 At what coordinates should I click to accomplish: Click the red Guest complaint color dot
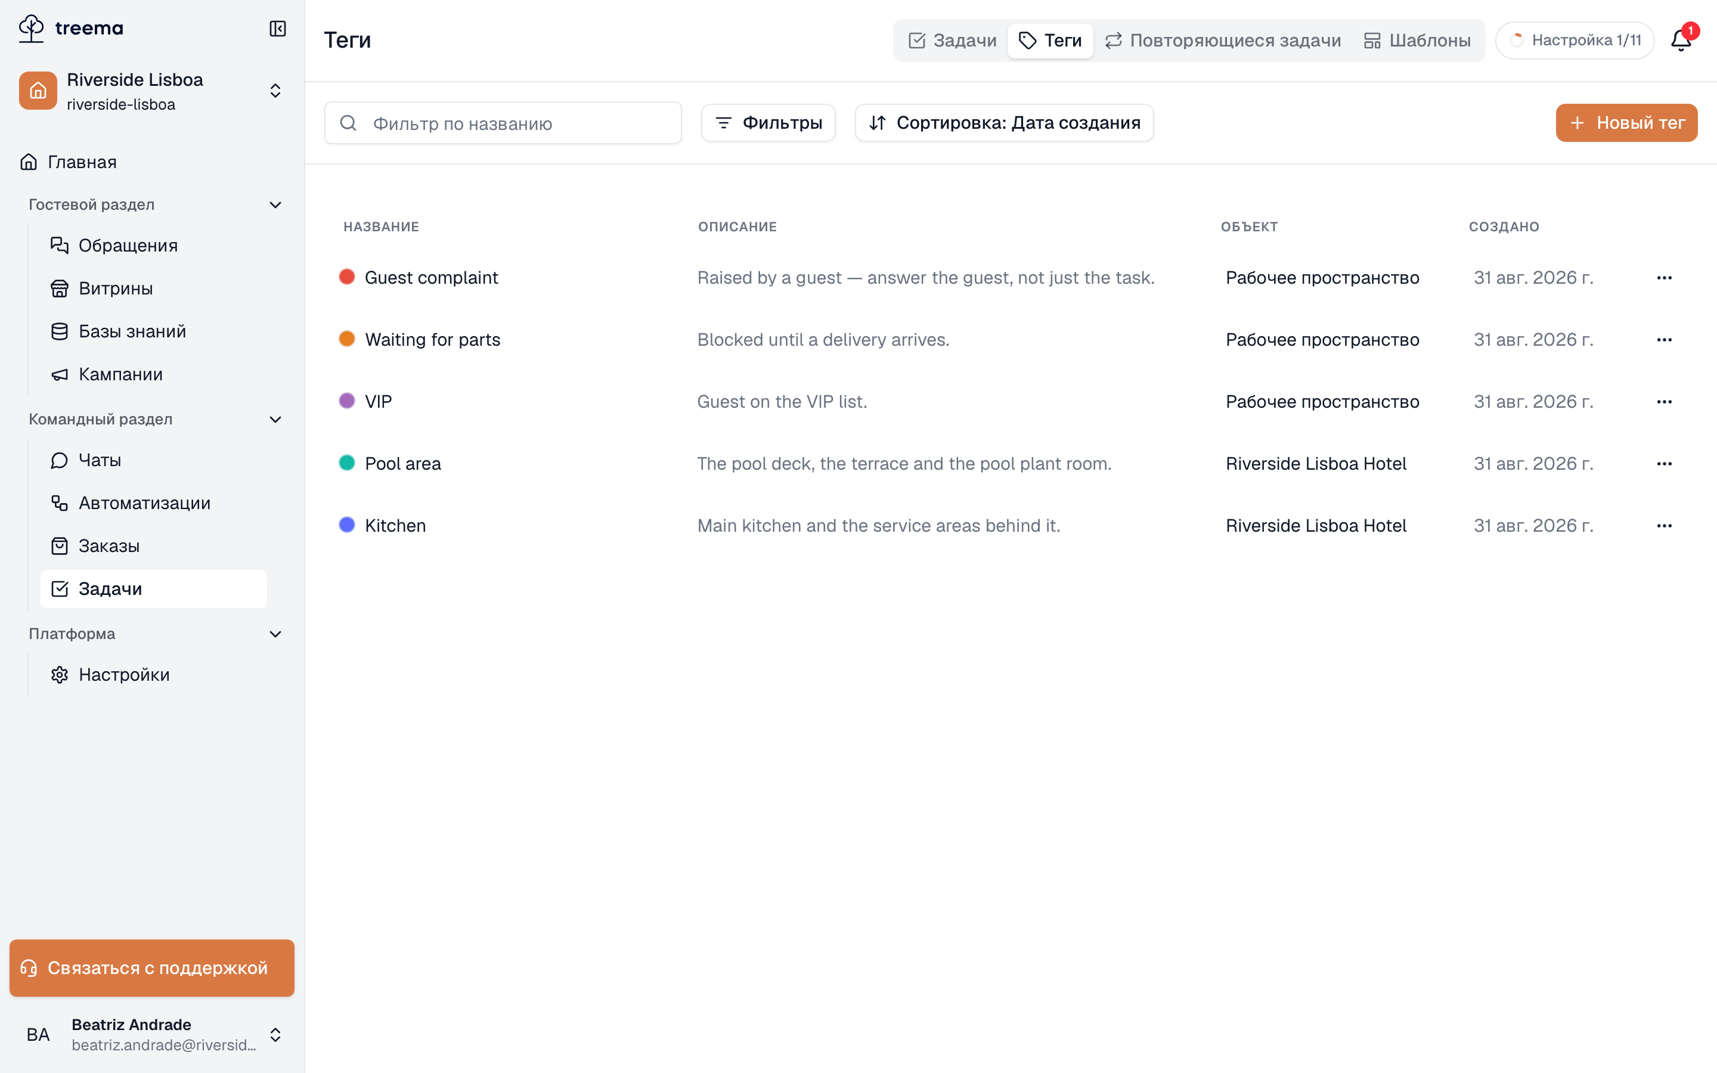click(x=347, y=277)
